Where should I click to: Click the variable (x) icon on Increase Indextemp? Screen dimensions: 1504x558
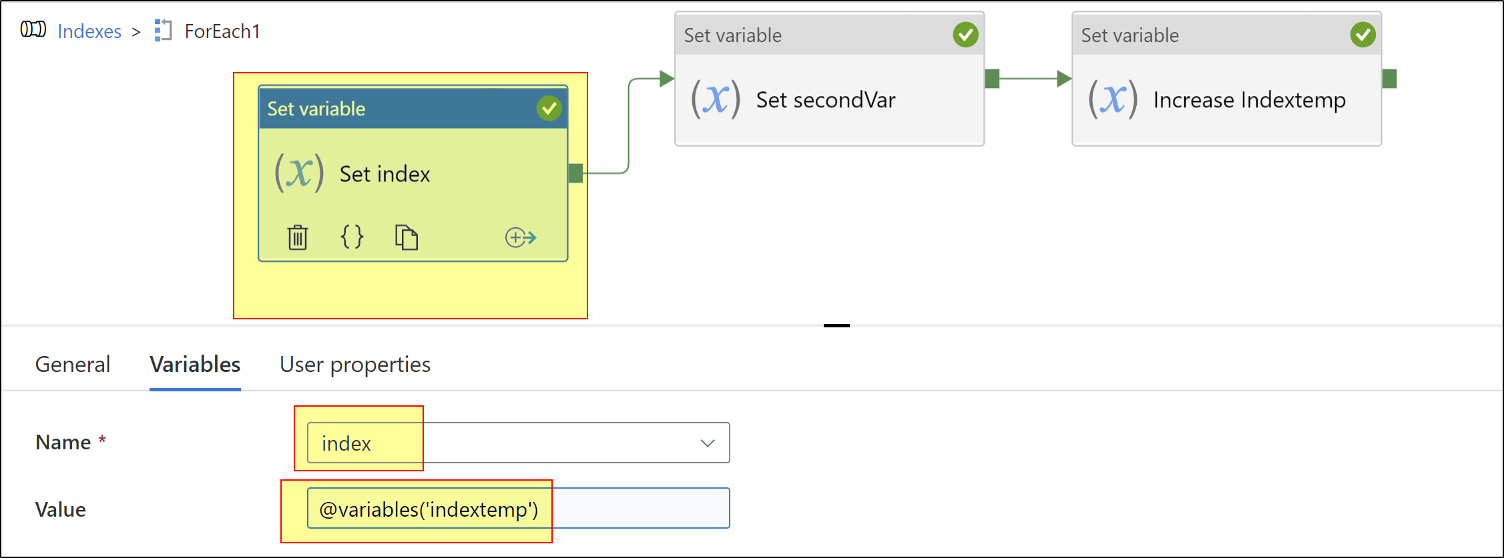point(1113,100)
